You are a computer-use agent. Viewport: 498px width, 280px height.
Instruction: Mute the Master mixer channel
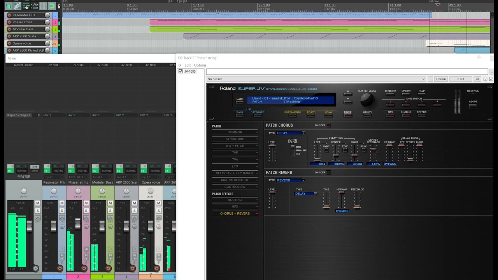[x=38, y=203]
